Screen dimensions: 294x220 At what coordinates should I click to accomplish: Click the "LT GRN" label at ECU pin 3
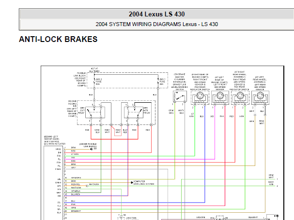[x=75, y=154]
